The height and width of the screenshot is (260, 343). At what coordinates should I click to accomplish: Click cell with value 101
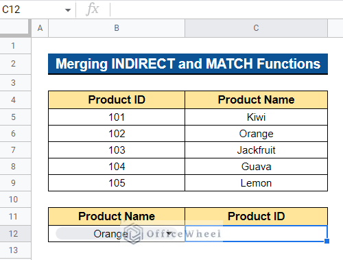(117, 117)
